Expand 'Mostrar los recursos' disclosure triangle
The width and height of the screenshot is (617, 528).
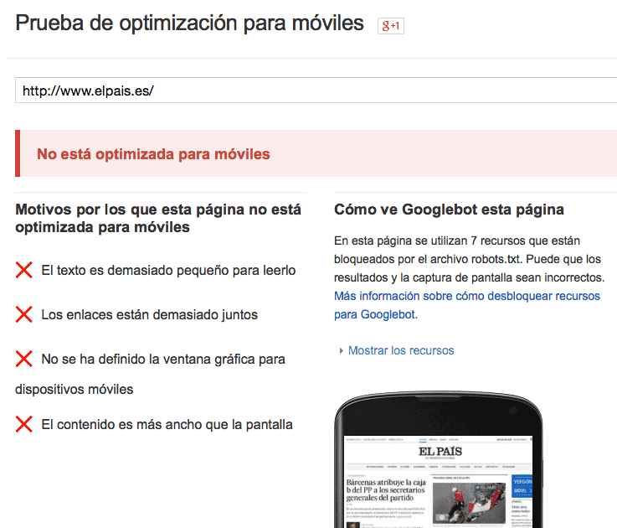[x=342, y=350]
